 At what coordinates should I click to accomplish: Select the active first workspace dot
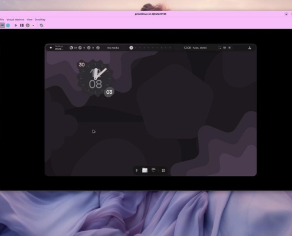131,48
